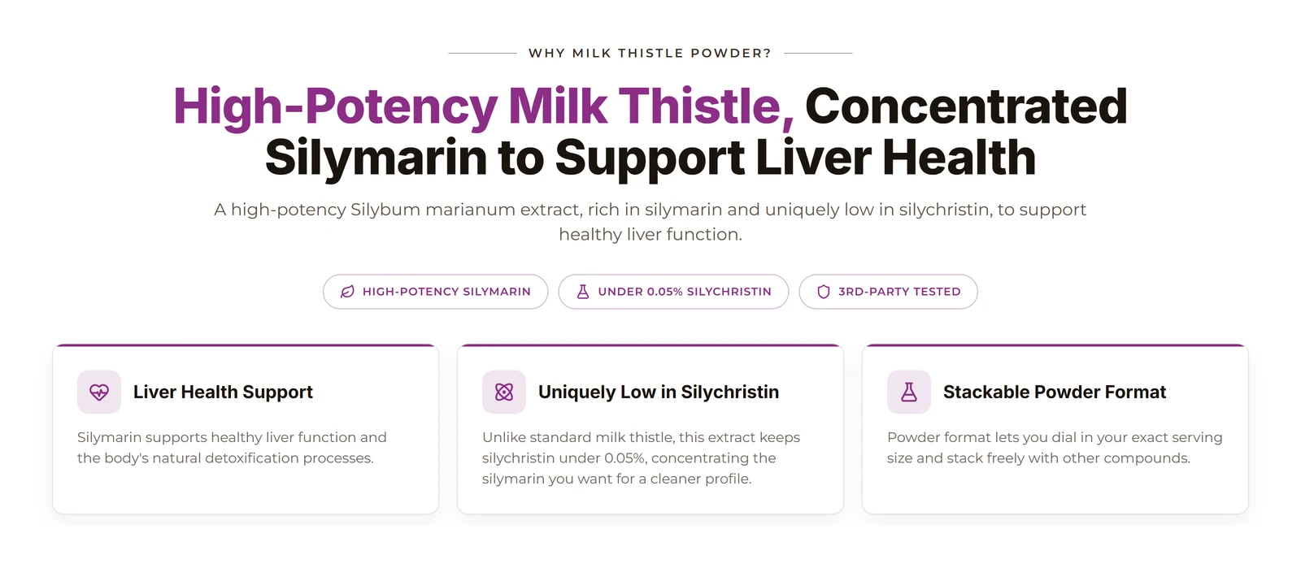Select the 3RD-PARTY TESTED pill badge
This screenshot has width=1301, height=568.
[889, 292]
